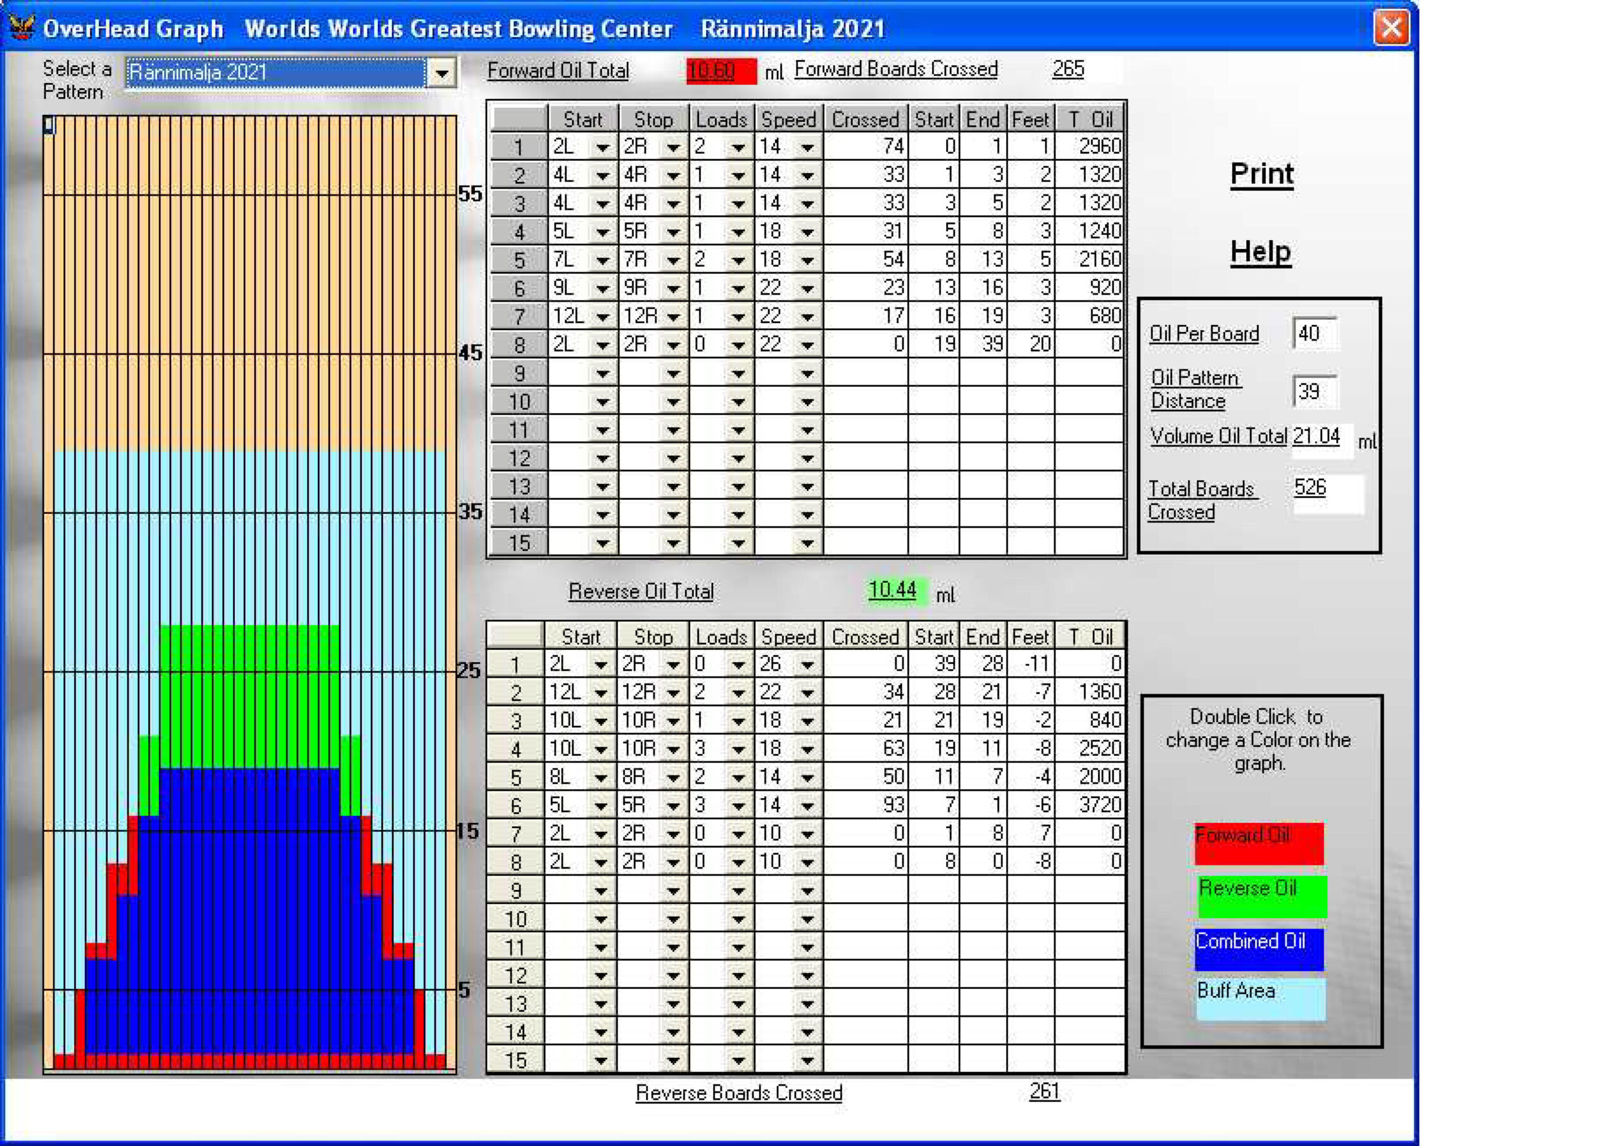The width and height of the screenshot is (1621, 1146).
Task: Click the Total Boards Crossed label
Action: click(1202, 500)
